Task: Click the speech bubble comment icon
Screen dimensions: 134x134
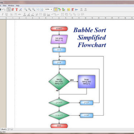Action: click(x=82, y=15)
